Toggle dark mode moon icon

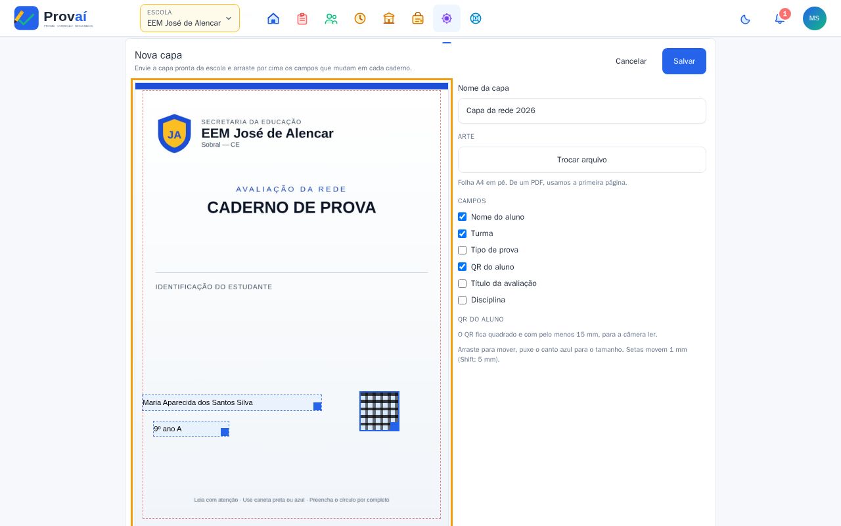pyautogui.click(x=745, y=19)
